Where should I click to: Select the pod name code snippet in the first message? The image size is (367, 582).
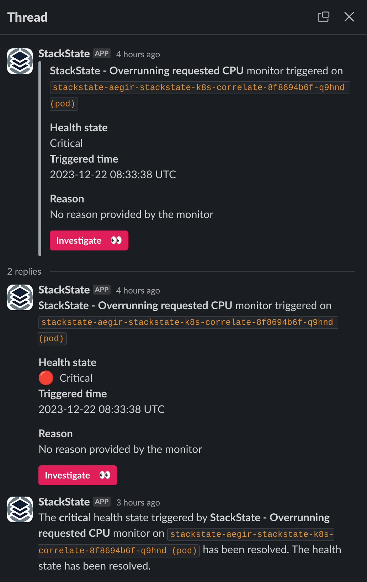click(x=199, y=87)
